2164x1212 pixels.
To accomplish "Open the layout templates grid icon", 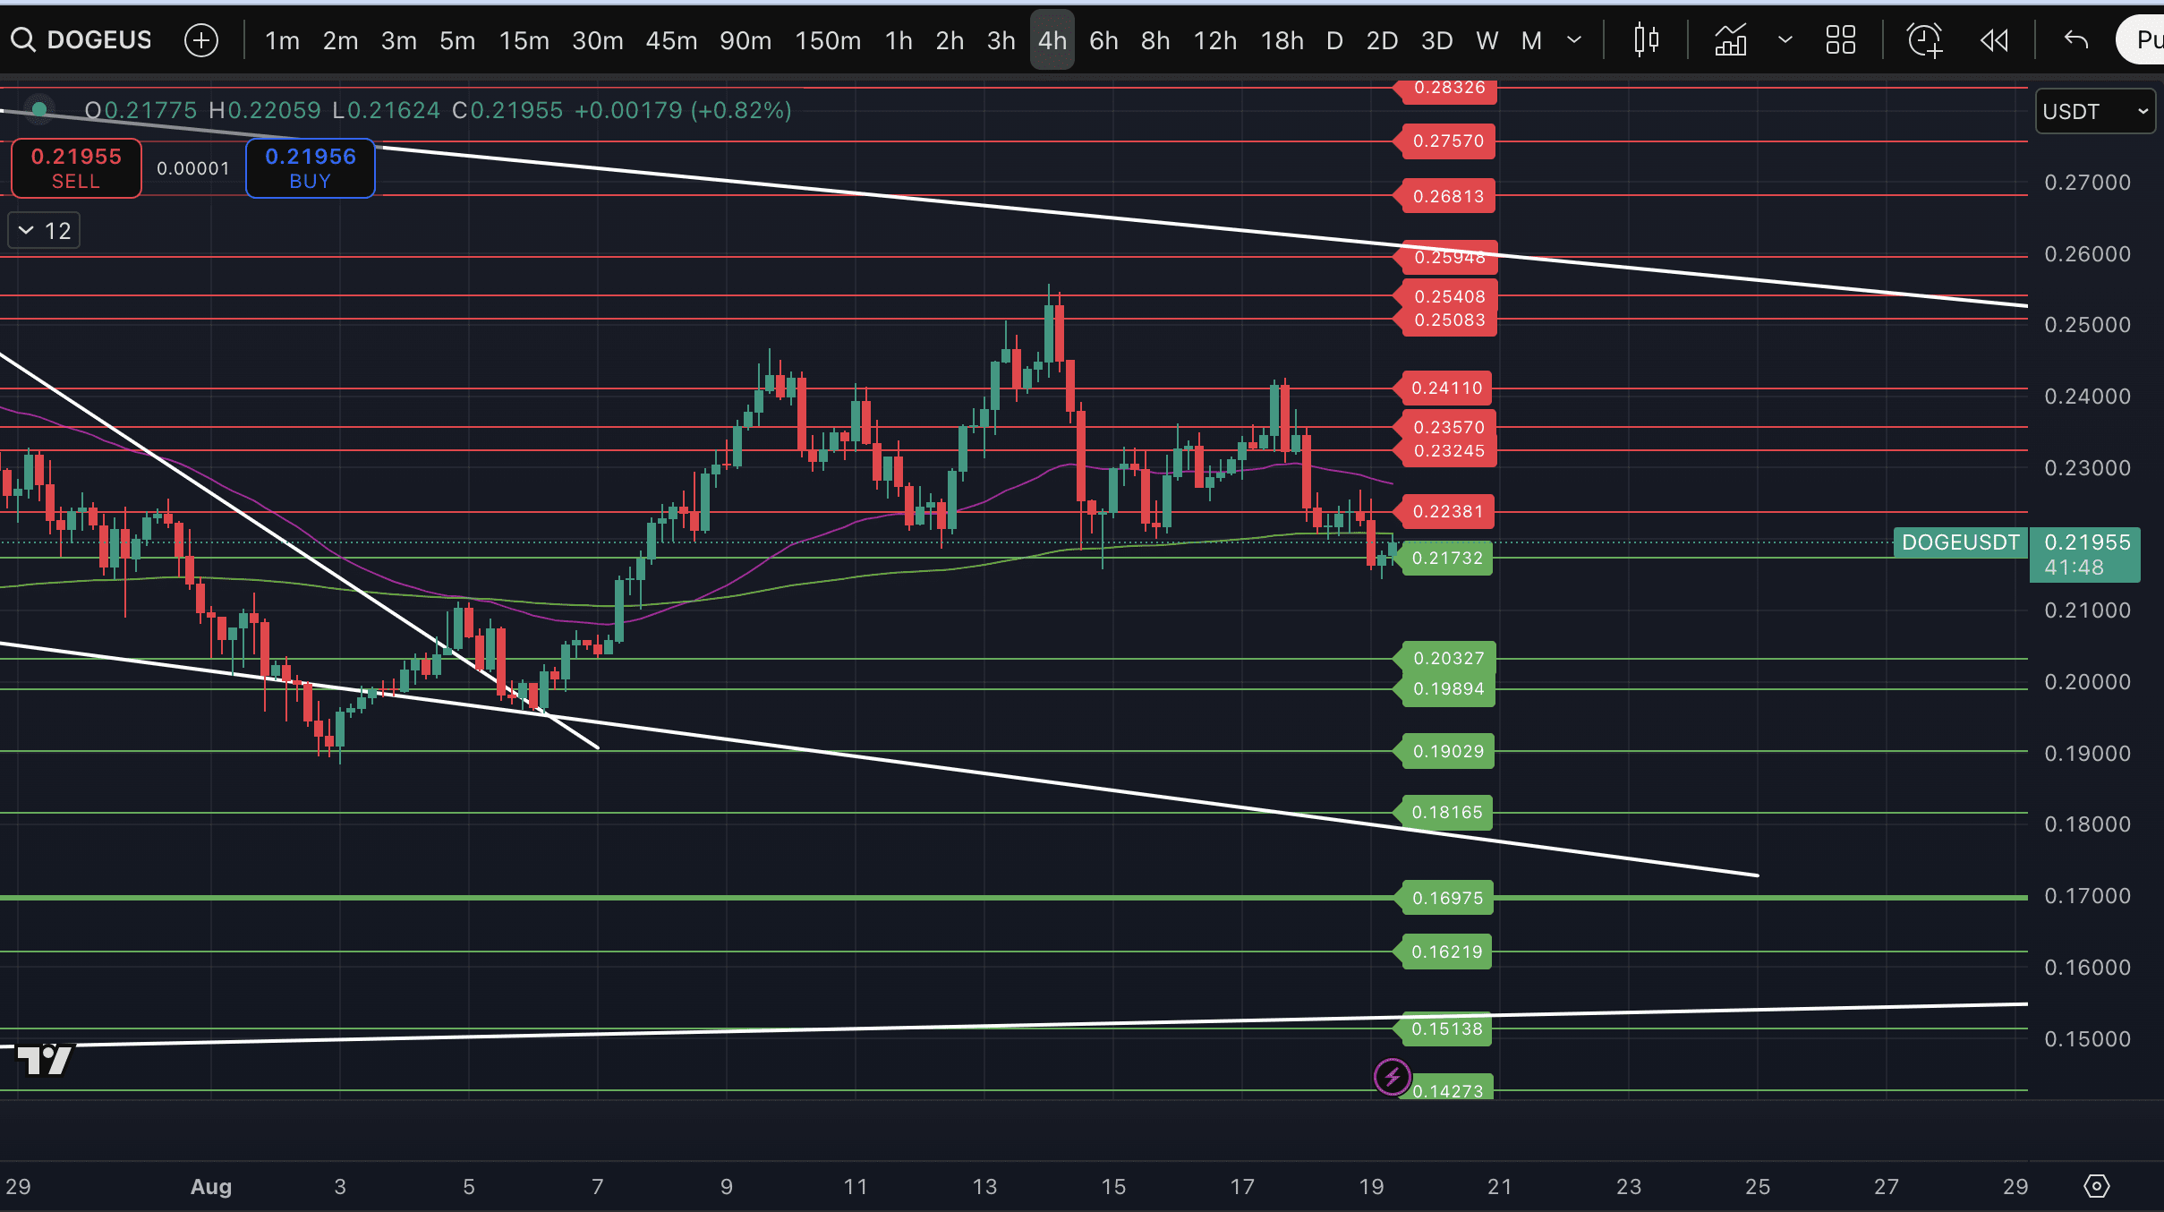I will 1841,40.
